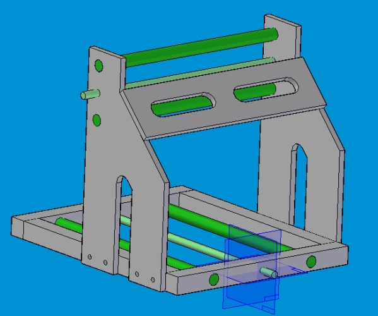
Task: Select the green circle left of the blue planes
Action: tap(214, 279)
